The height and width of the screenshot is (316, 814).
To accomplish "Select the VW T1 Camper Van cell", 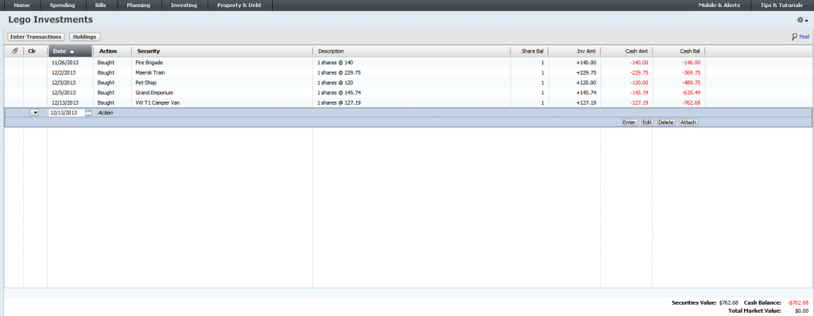I will [x=158, y=102].
